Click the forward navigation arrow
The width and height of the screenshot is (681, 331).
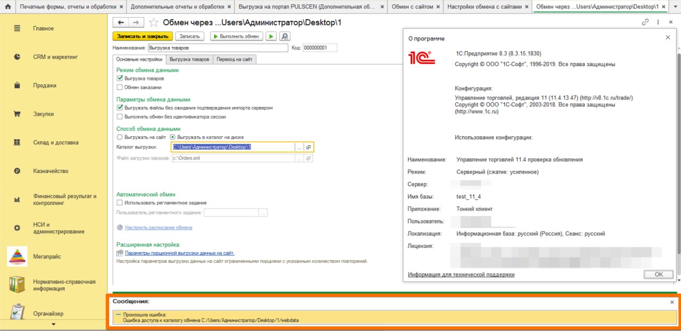[136, 22]
